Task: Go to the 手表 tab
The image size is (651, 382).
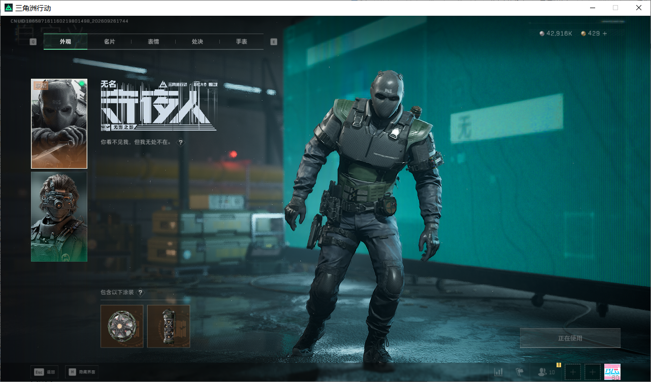Action: point(241,42)
